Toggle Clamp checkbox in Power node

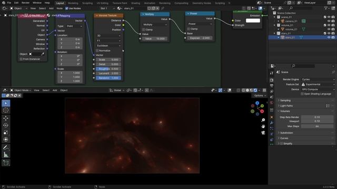tap(189, 29)
